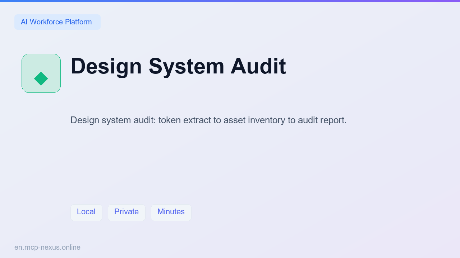
Task: Choose the Private tag chip
Action: 126,212
